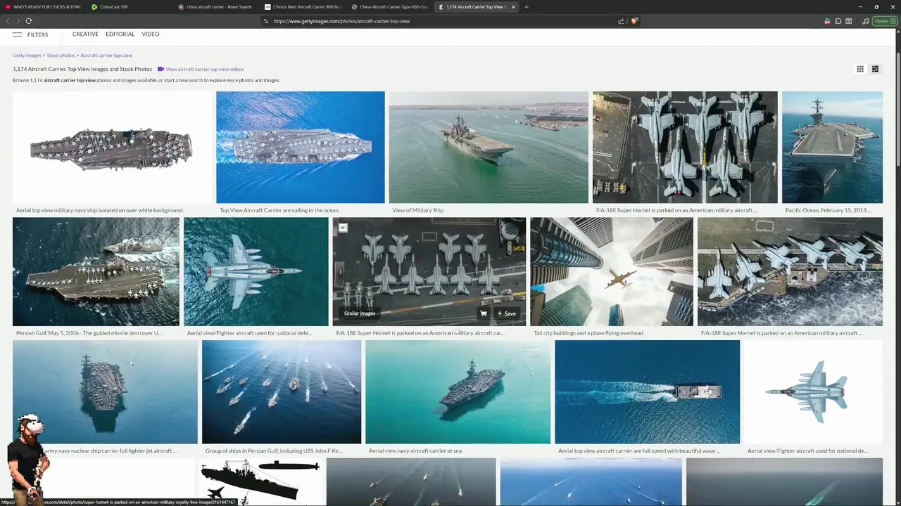Open Pacific Ocean February 15 2013 thumbnail

832,147
